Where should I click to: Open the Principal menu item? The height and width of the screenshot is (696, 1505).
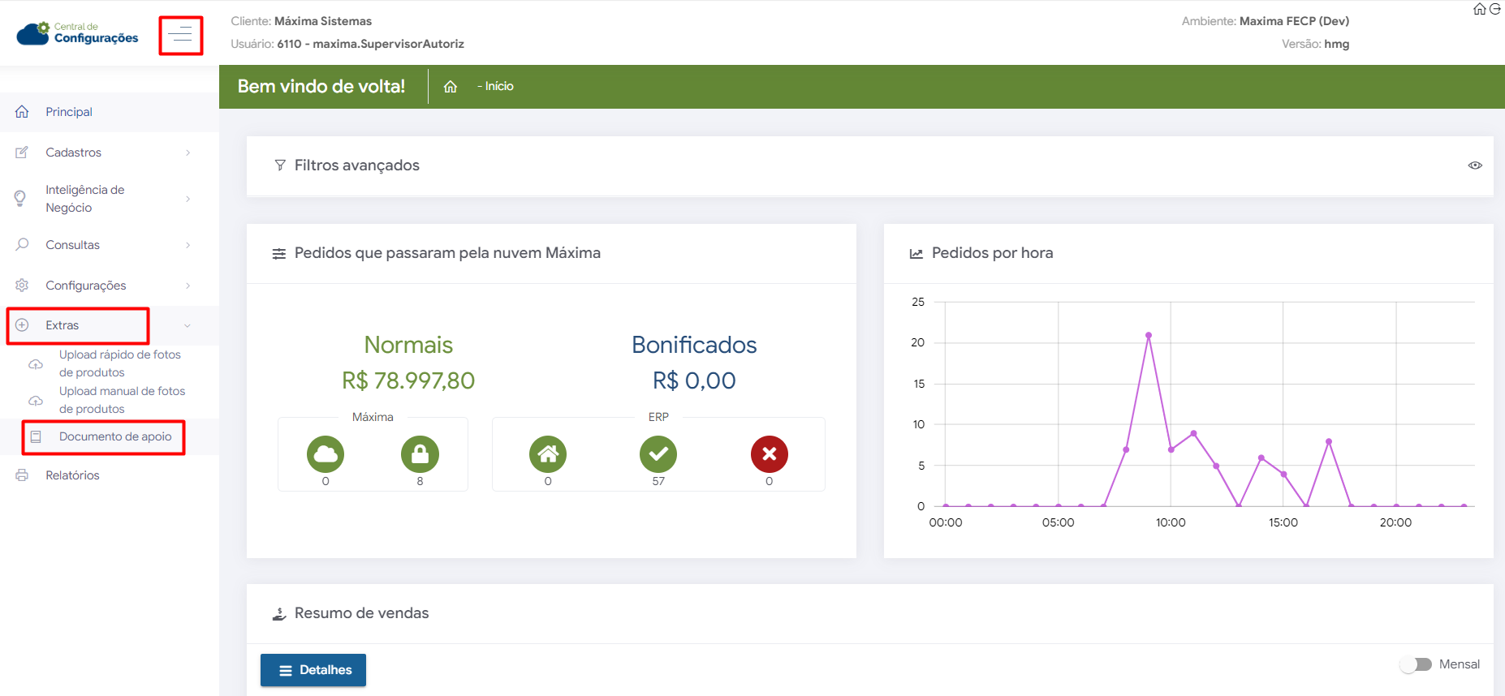(69, 112)
